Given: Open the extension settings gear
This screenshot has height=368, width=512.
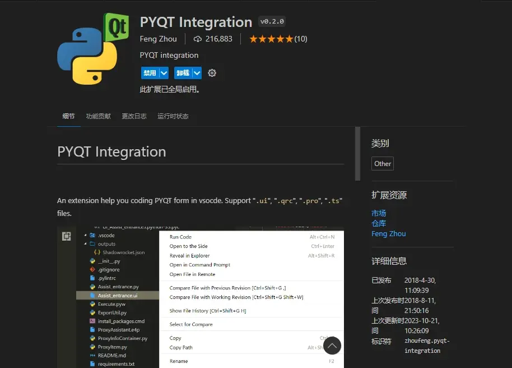Looking at the screenshot, I should (x=212, y=73).
